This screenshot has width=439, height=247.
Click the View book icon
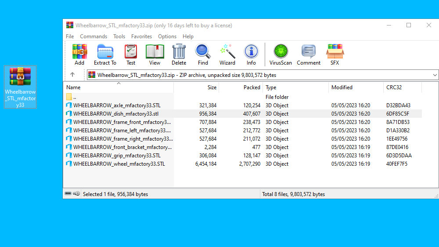pyautogui.click(x=155, y=54)
